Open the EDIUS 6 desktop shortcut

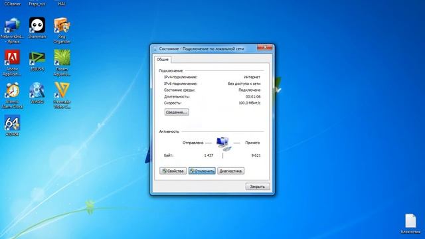coord(37,60)
